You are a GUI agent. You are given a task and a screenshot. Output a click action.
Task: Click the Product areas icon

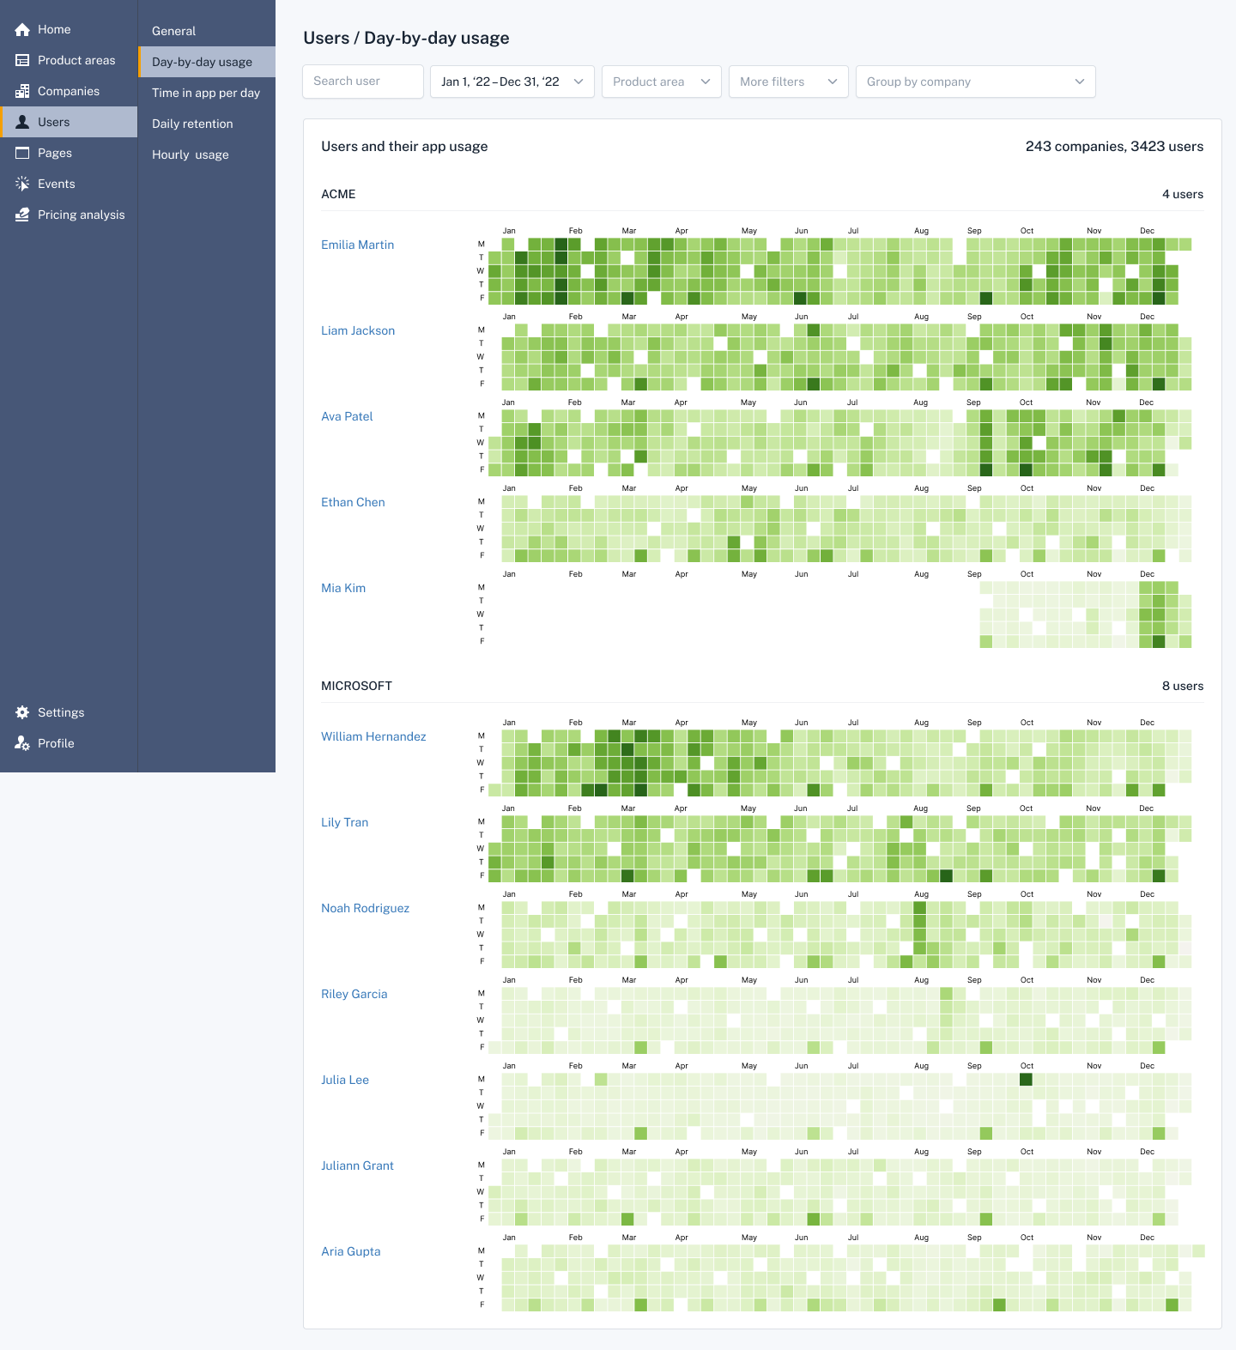tap(22, 61)
